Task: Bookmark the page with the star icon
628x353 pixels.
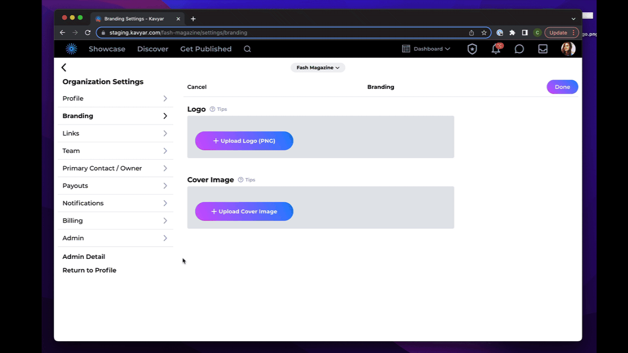Action: pyautogui.click(x=484, y=33)
